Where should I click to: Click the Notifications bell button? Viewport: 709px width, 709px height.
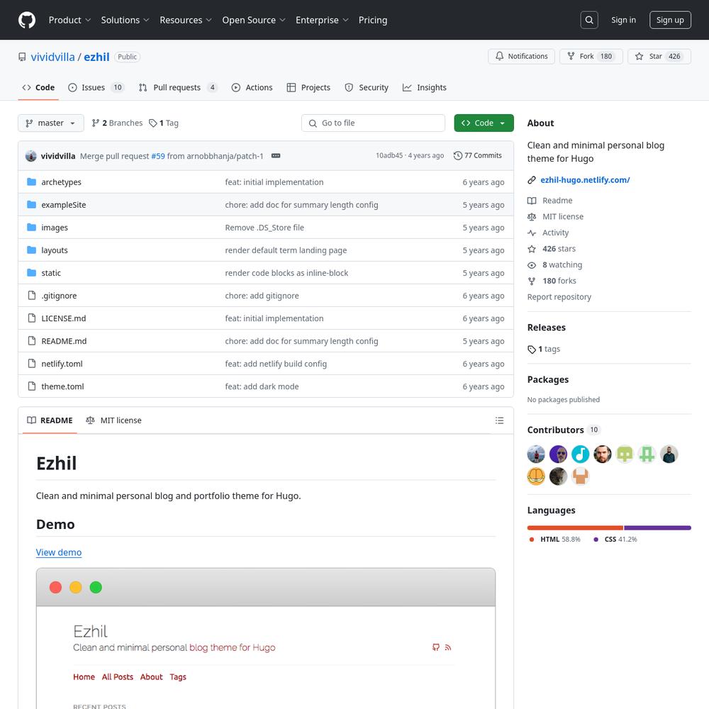pos(521,57)
